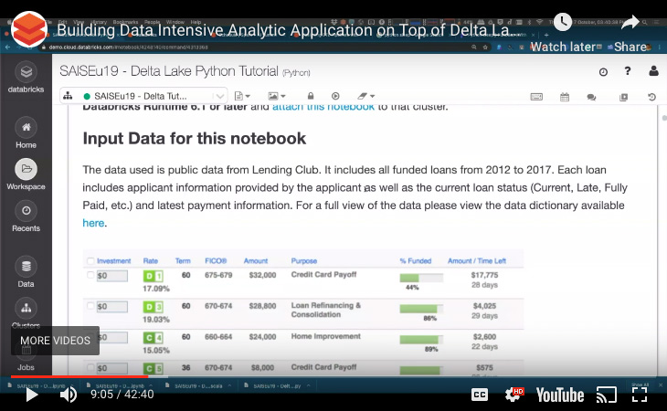The width and height of the screenshot is (667, 411).
Task: Click the C4 rate grade badge
Action: tap(153, 338)
